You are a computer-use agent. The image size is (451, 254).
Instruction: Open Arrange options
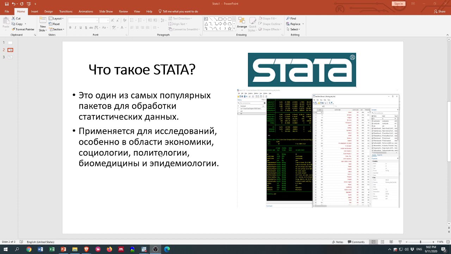coord(242,24)
